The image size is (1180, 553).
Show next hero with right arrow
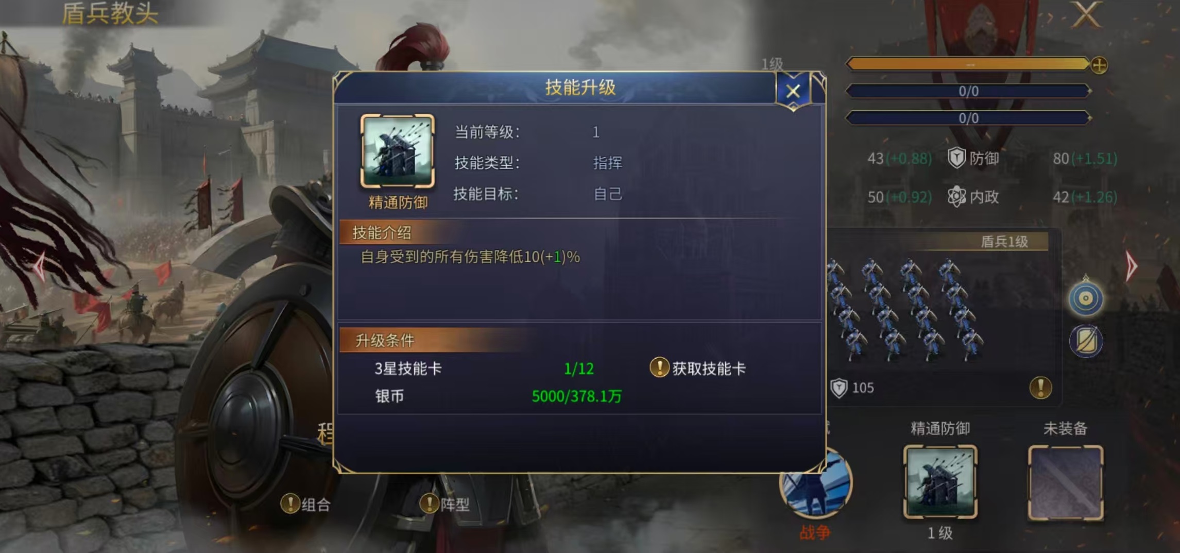(x=1131, y=266)
